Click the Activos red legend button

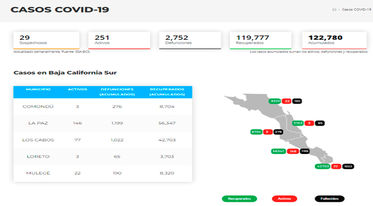[285, 199]
